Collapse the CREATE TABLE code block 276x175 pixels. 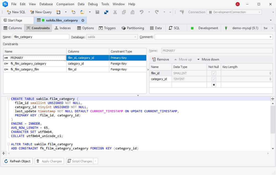tap(9, 99)
